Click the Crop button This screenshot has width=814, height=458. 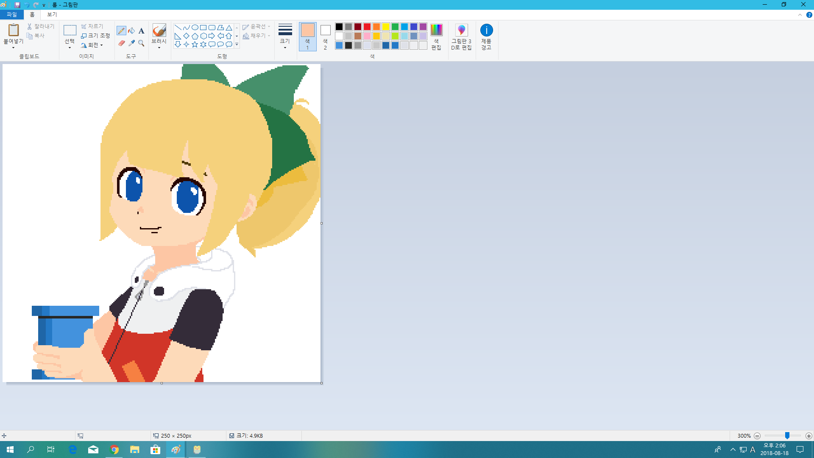point(93,26)
